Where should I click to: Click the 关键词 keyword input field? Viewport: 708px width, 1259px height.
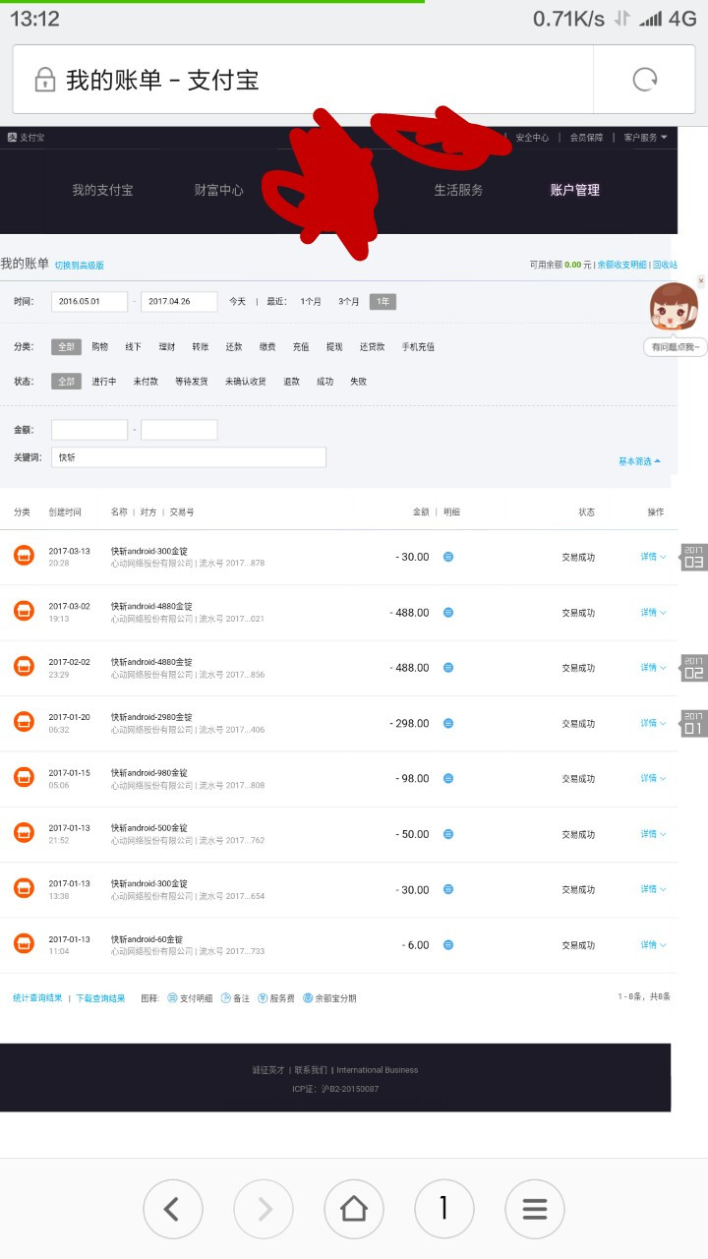[x=189, y=457]
